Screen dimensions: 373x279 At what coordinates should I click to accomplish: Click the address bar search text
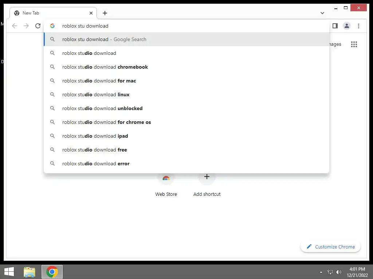pyautogui.click(x=85, y=26)
